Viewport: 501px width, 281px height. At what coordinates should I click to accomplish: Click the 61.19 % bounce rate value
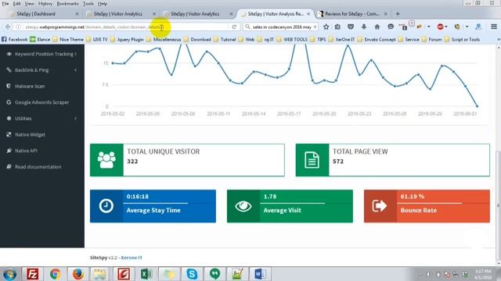point(413,197)
